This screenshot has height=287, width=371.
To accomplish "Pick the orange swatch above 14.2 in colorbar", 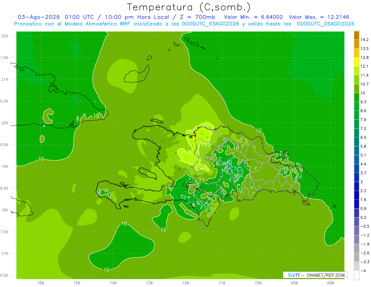I will click(x=356, y=35).
